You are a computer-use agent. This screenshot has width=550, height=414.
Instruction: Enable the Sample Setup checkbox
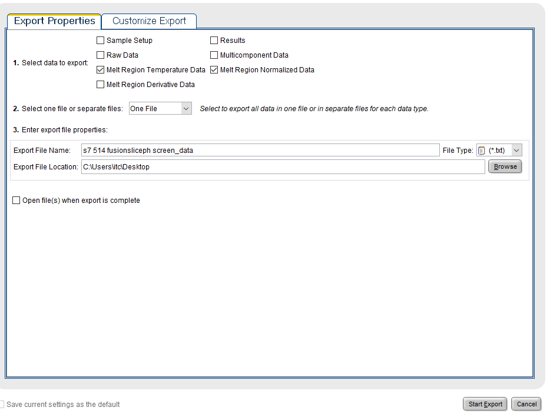(x=100, y=41)
